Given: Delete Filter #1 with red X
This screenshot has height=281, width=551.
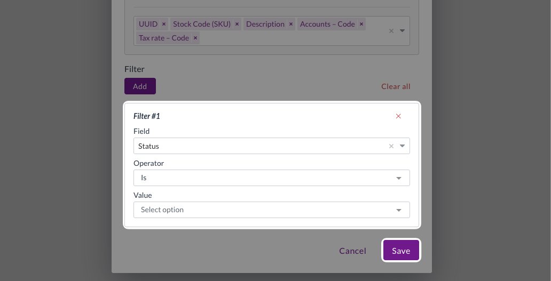Looking at the screenshot, I should point(398,116).
